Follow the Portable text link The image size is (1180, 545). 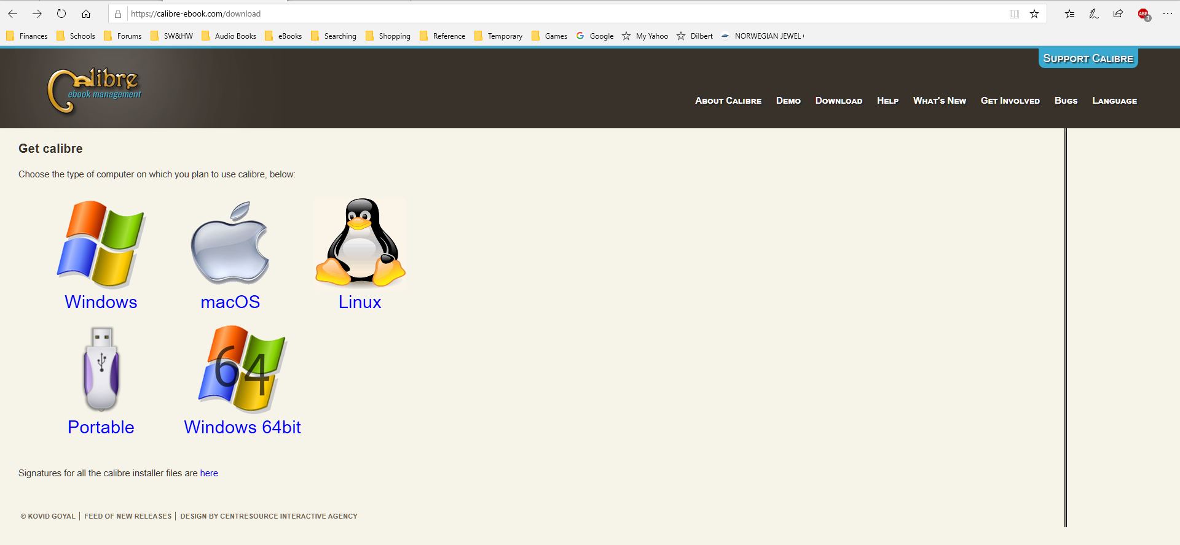tap(101, 427)
